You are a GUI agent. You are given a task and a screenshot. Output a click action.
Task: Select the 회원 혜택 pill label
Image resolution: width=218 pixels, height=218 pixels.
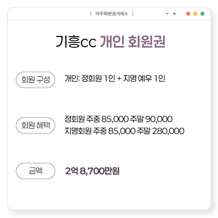35,125
